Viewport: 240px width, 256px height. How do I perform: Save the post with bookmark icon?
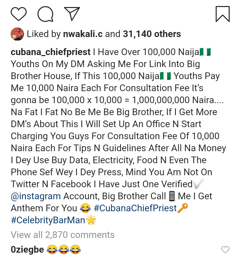pos(222,14)
